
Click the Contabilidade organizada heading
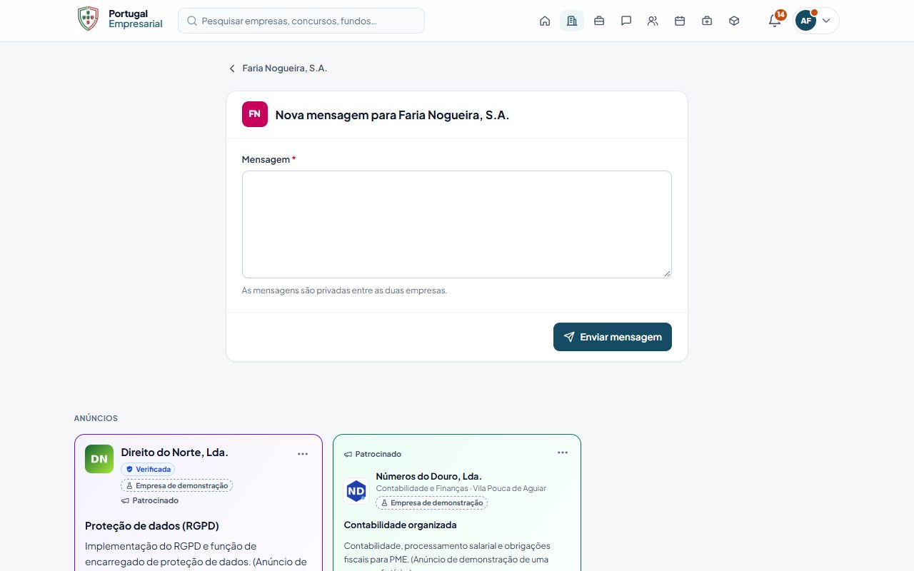coord(401,525)
